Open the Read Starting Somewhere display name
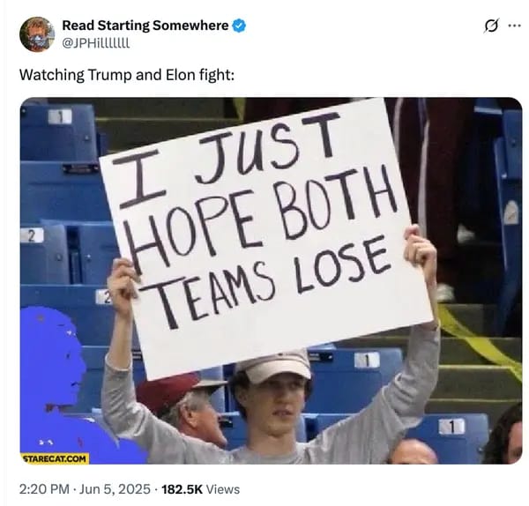The image size is (529, 506). click(x=145, y=26)
